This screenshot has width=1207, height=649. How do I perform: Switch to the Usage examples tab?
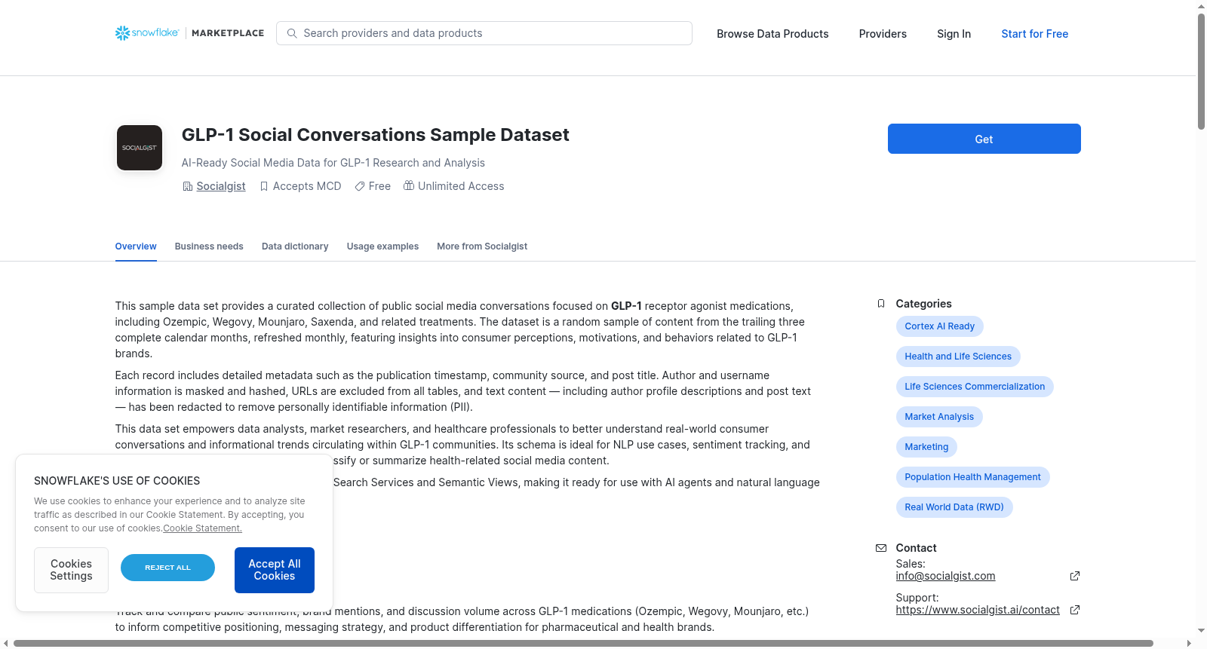point(382,246)
